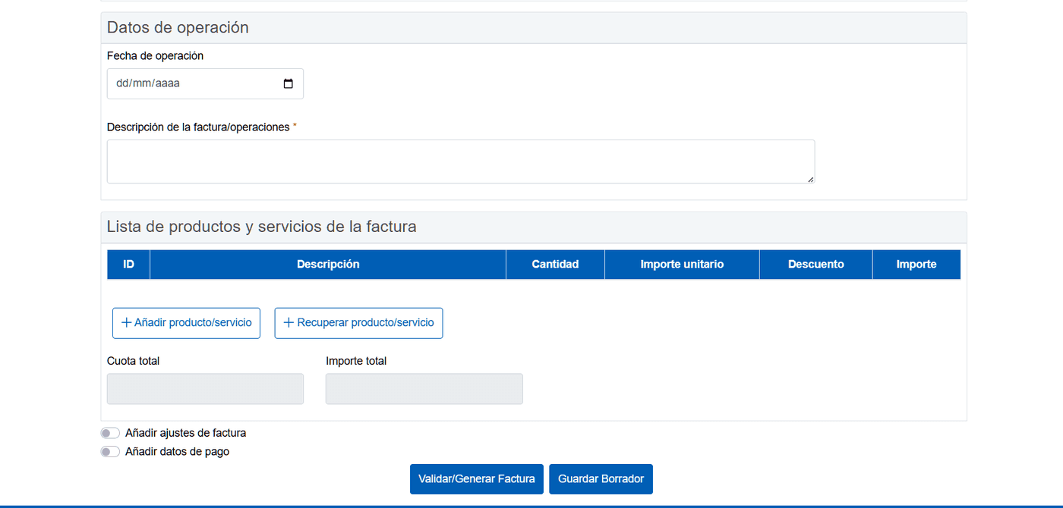Screen dimensions: 1063x508
Task: Click the Descuento column header
Action: [816, 265]
